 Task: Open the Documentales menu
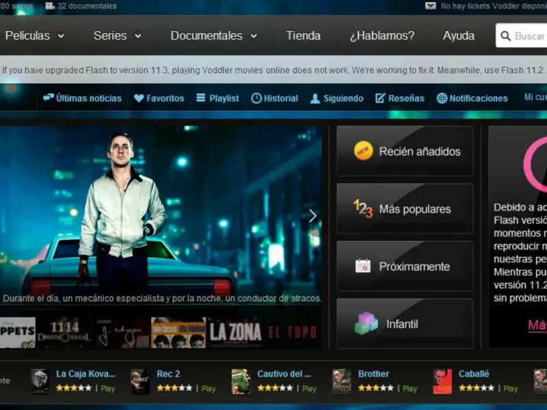[x=206, y=36]
